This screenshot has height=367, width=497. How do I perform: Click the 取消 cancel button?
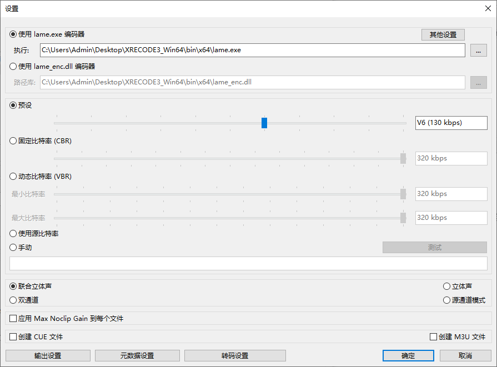coord(465,355)
